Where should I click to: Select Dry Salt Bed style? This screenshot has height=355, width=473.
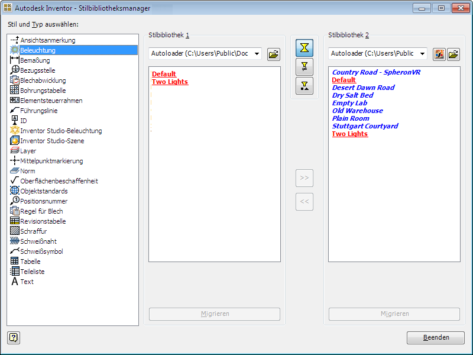pyautogui.click(x=352, y=95)
